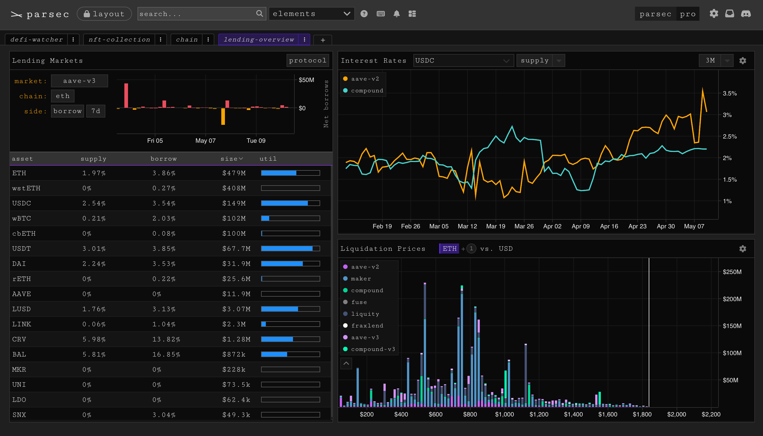Open the Discord icon
Image resolution: width=763 pixels, height=436 pixels.
746,14
